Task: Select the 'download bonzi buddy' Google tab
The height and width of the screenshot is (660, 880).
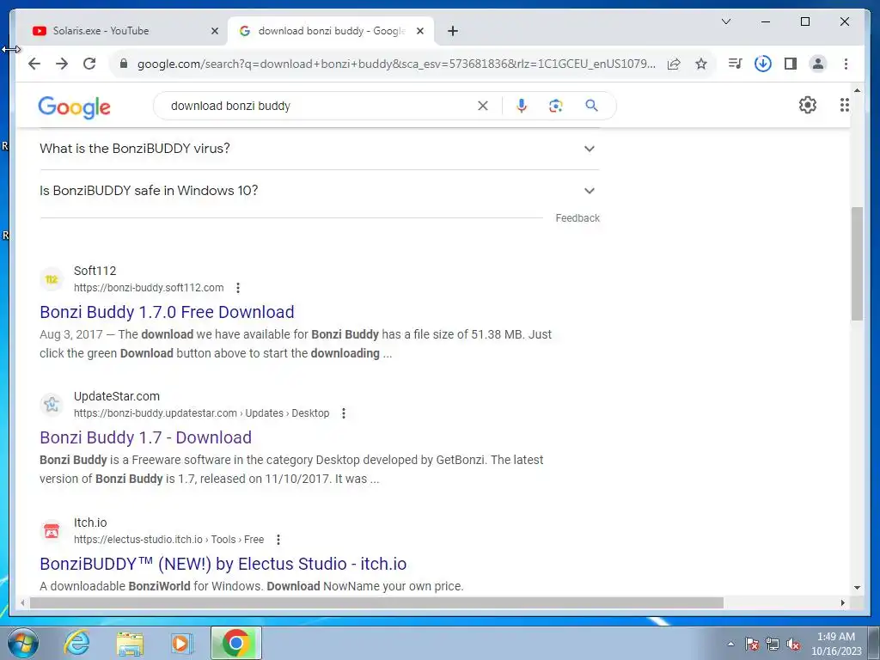Action: [331, 31]
